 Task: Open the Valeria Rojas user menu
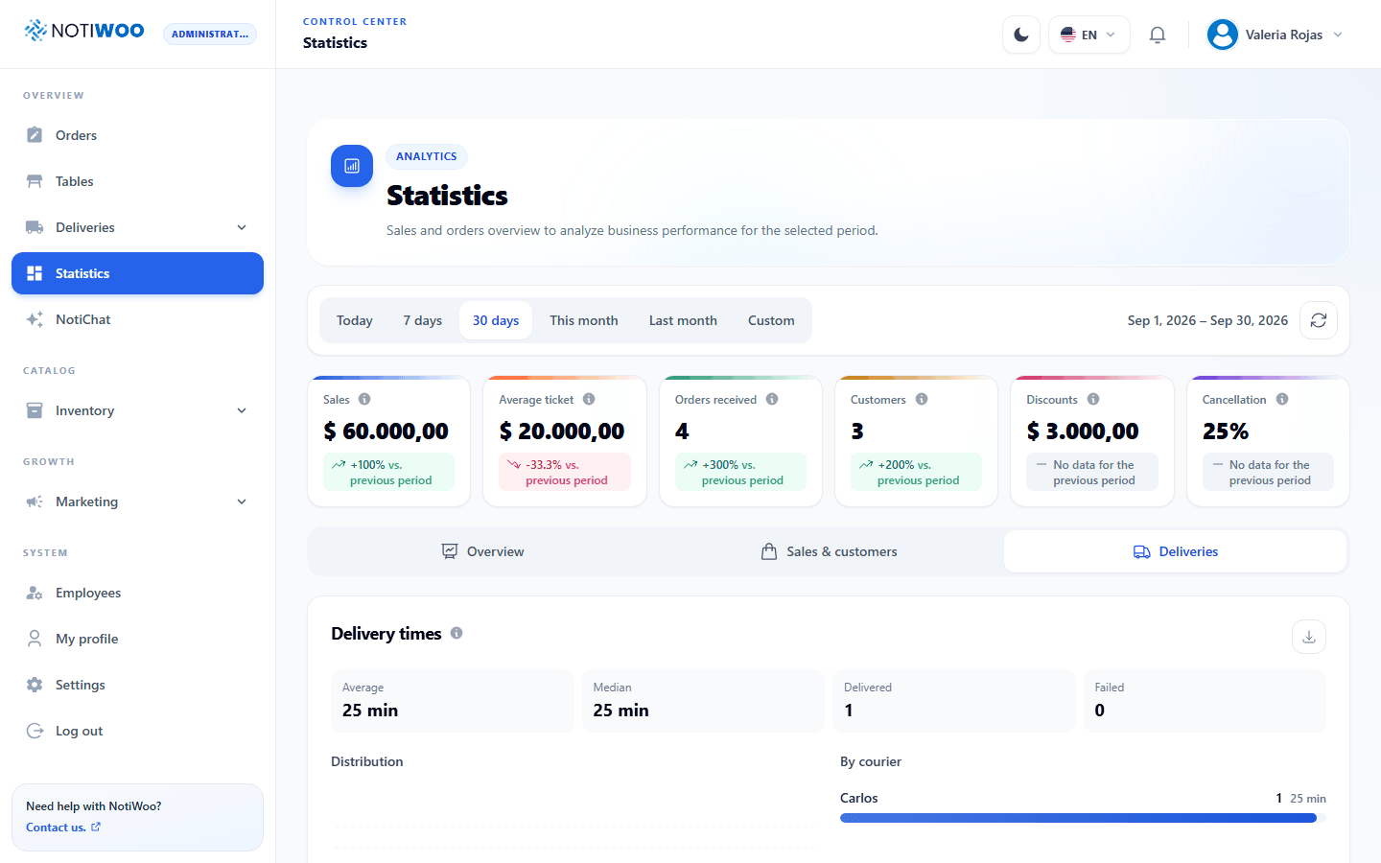1275,35
